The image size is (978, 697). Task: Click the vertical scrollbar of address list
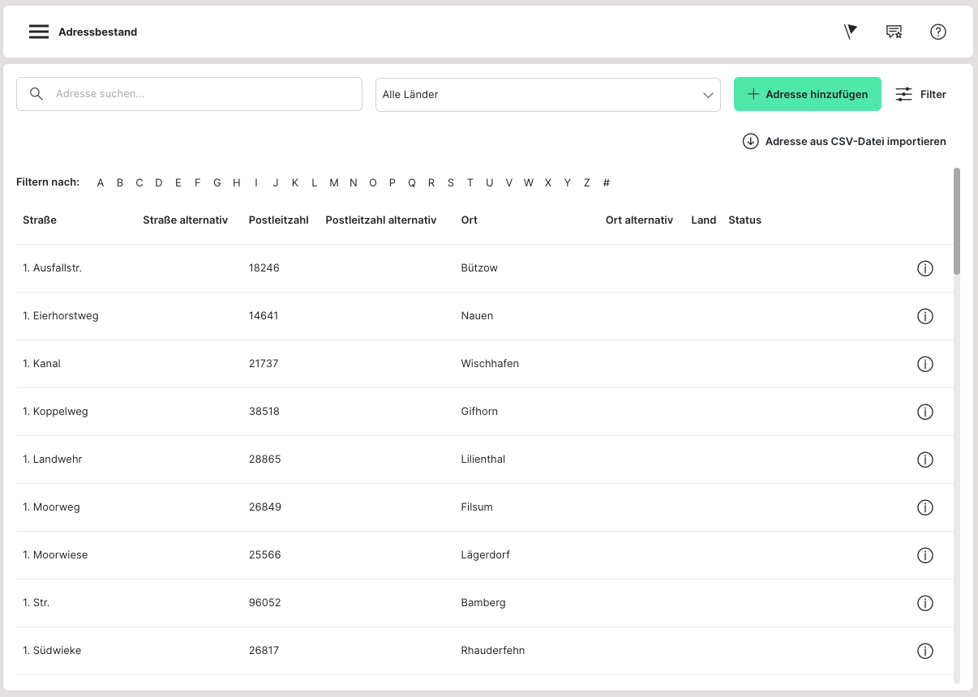pos(957,221)
